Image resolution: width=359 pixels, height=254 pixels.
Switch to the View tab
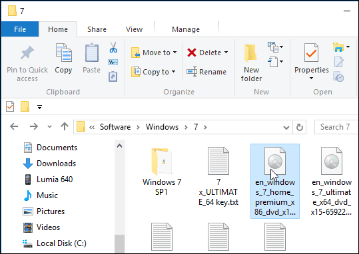tap(134, 29)
